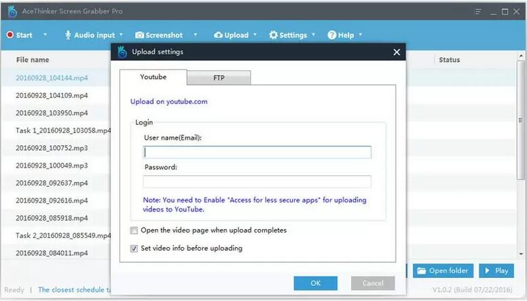Focus the User name (Email) field
The image size is (527, 301).
point(257,152)
